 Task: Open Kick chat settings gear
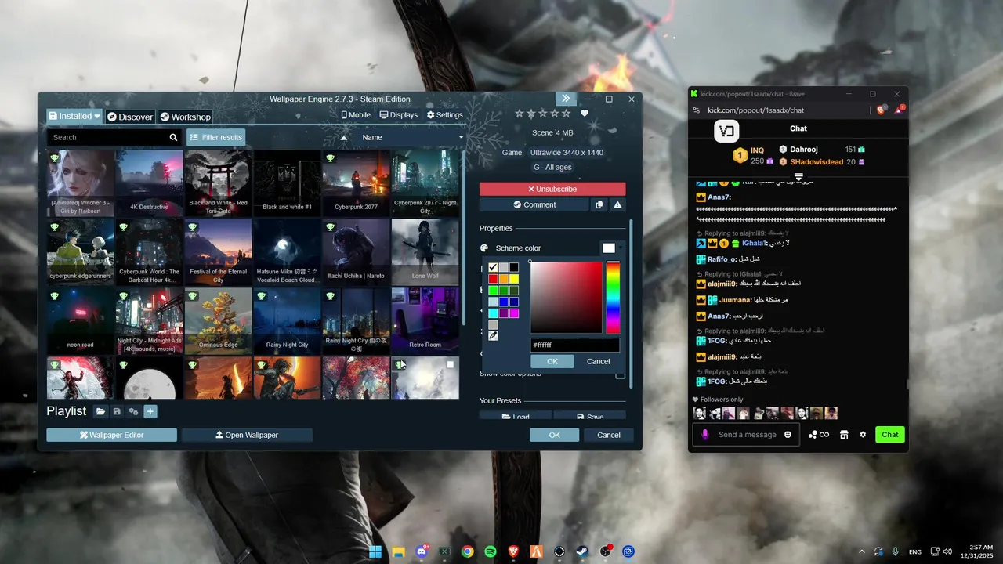pos(863,435)
